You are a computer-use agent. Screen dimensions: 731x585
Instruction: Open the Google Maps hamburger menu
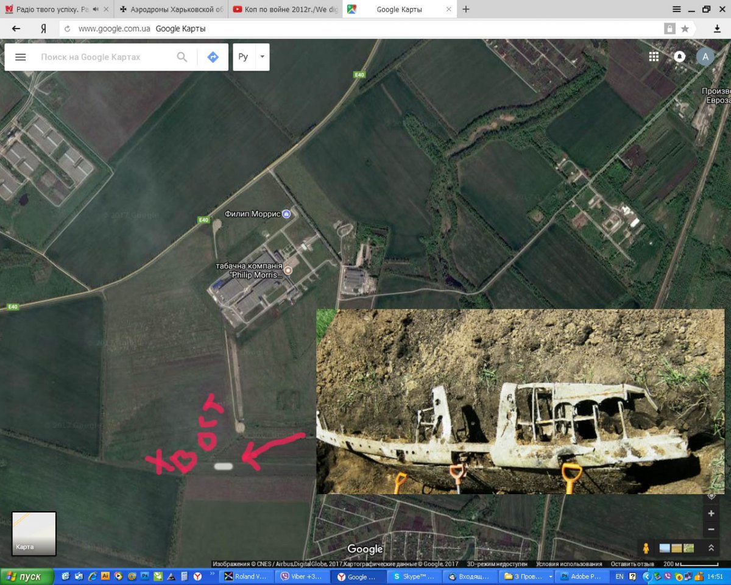coord(21,57)
